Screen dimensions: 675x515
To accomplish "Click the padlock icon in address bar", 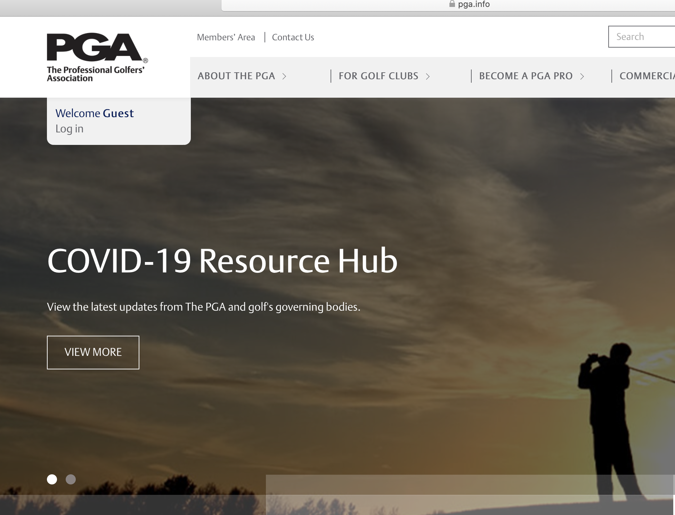I will pos(452,4).
